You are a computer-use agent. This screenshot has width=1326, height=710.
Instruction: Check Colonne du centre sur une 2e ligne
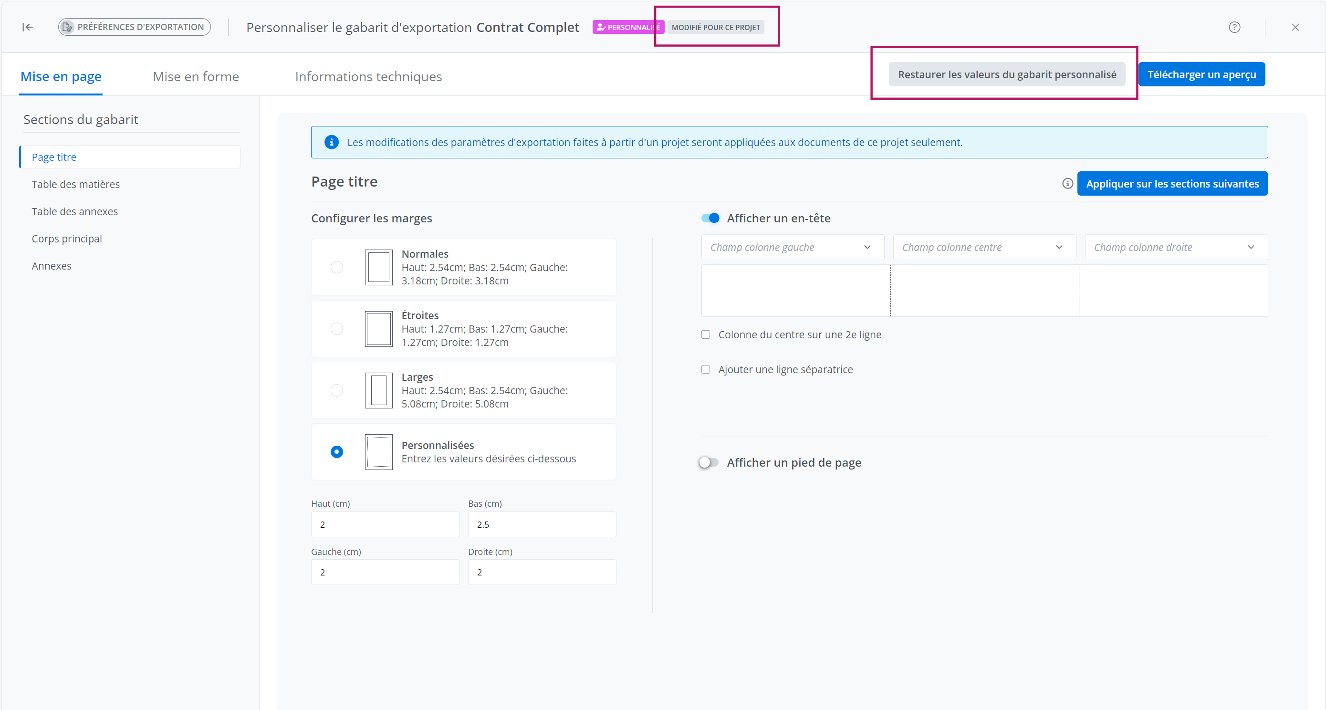706,334
